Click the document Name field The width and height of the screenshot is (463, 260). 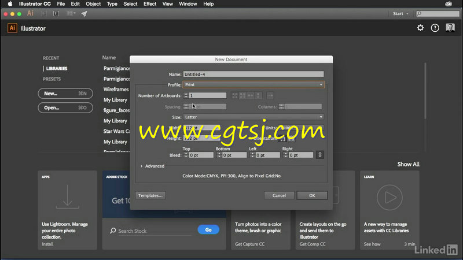253,75
